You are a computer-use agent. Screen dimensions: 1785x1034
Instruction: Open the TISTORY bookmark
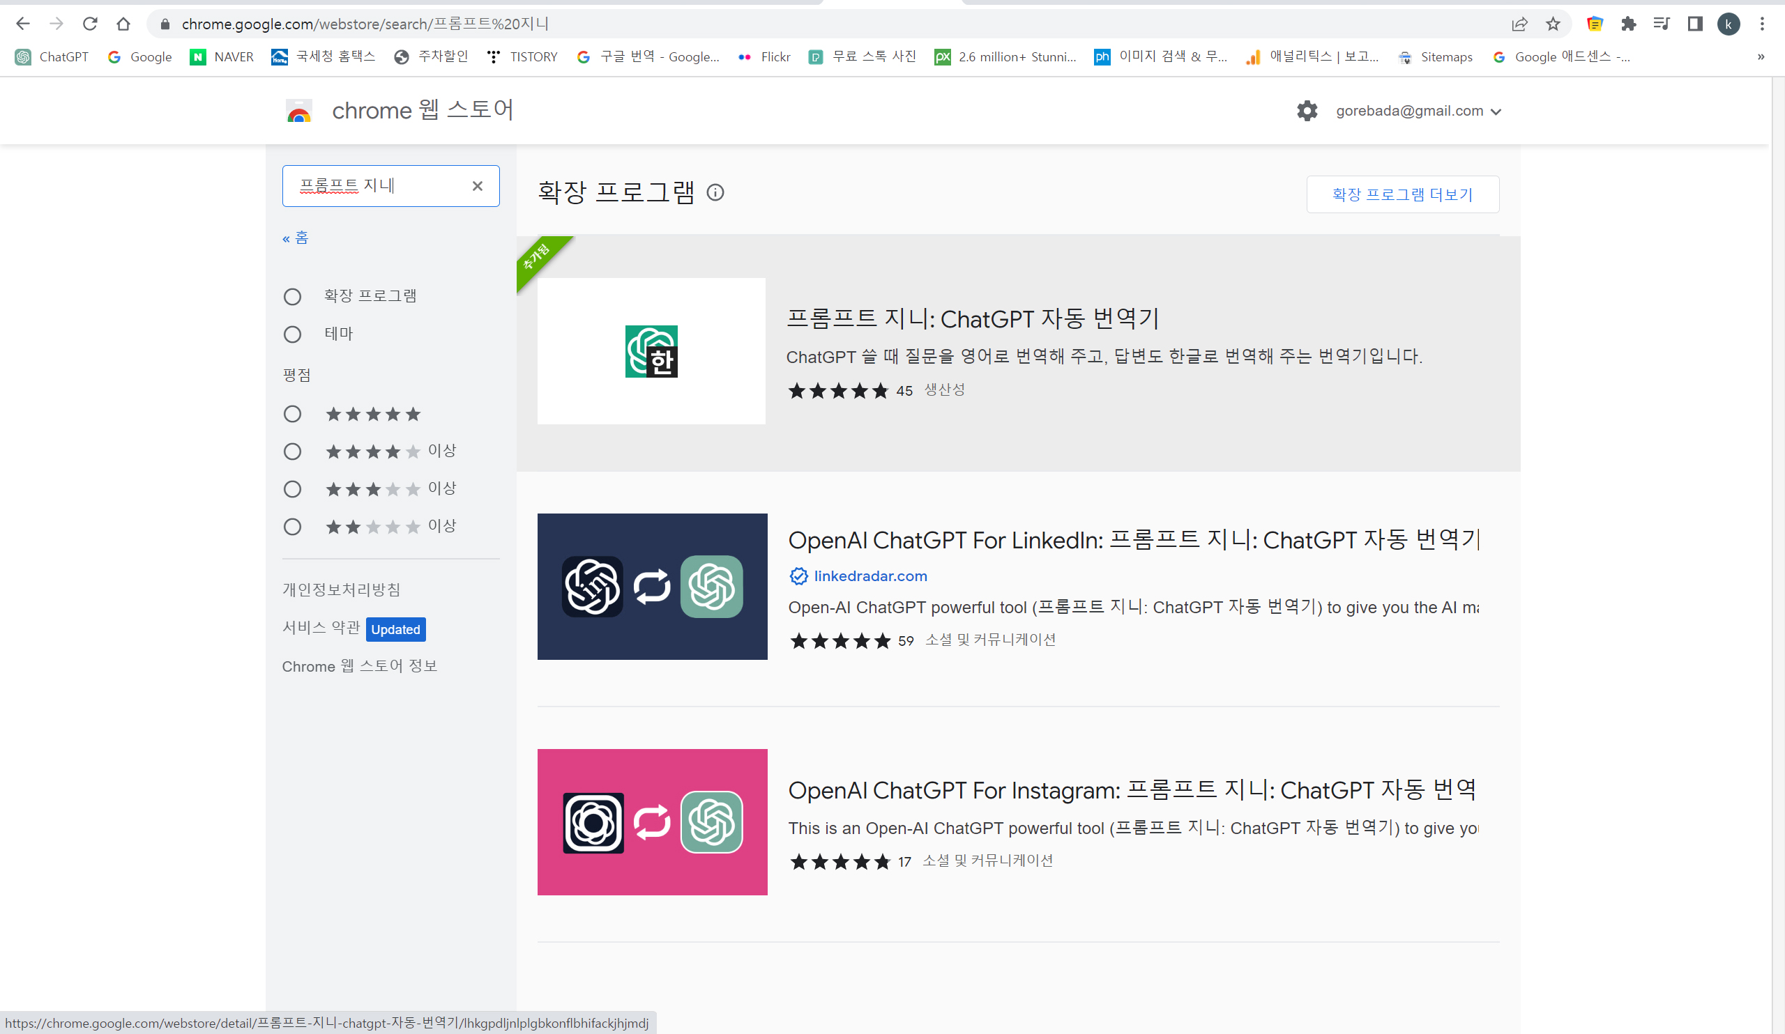pyautogui.click(x=522, y=56)
